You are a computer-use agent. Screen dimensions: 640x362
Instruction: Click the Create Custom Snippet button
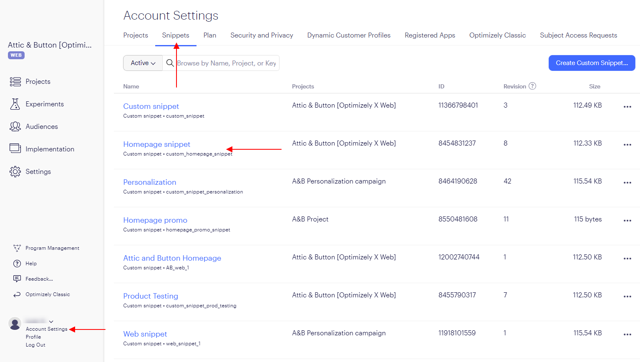point(592,63)
